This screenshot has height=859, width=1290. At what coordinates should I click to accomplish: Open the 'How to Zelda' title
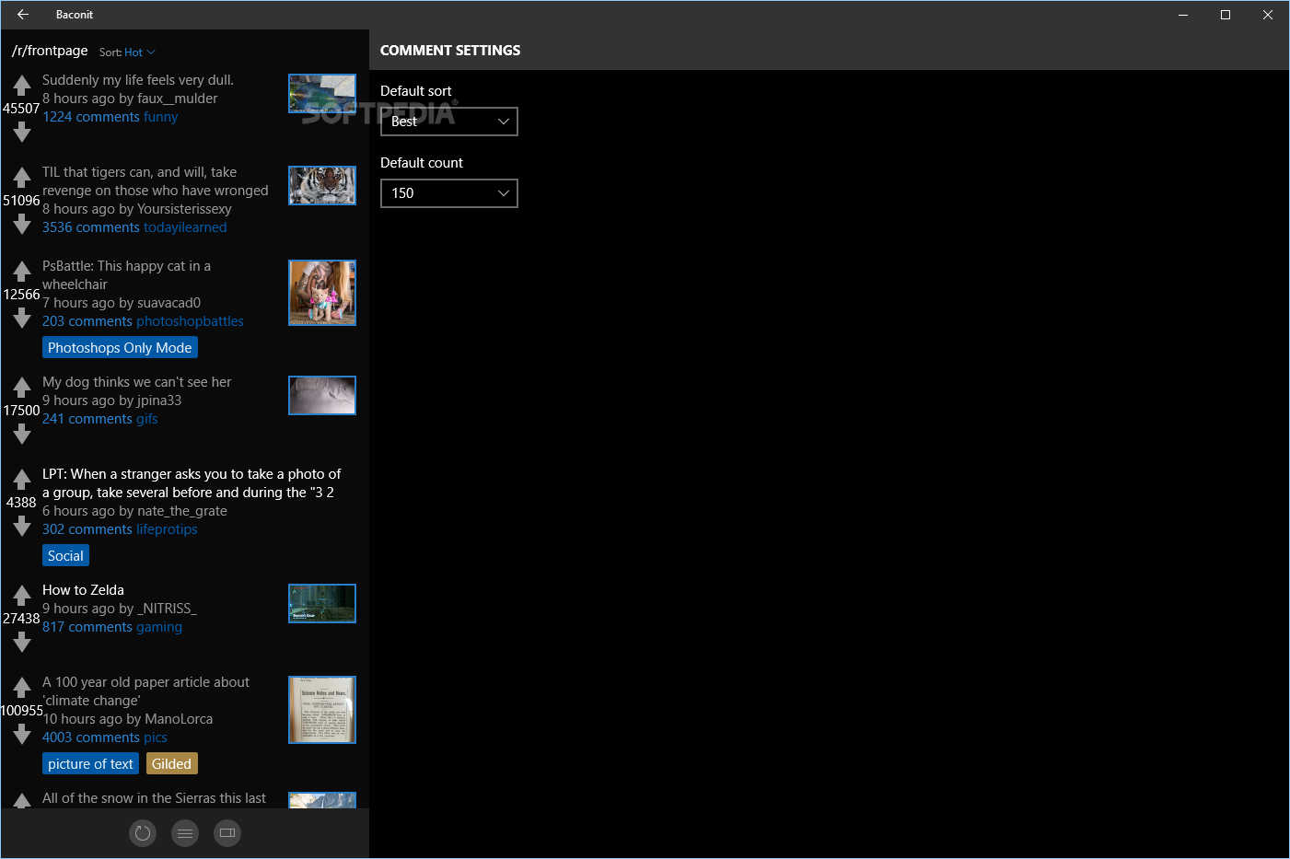coord(83,590)
